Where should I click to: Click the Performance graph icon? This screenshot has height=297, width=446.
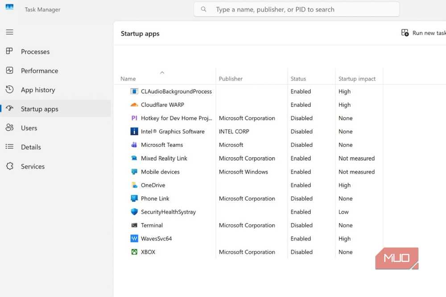pyautogui.click(x=9, y=70)
